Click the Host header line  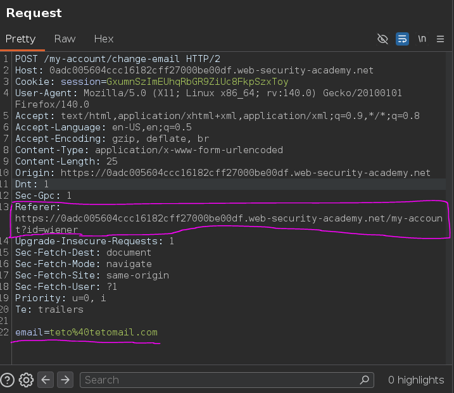194,70
